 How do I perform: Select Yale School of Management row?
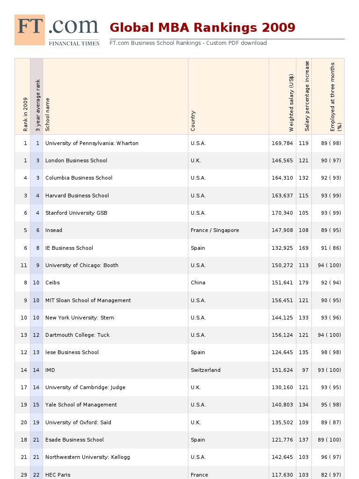tap(81, 405)
